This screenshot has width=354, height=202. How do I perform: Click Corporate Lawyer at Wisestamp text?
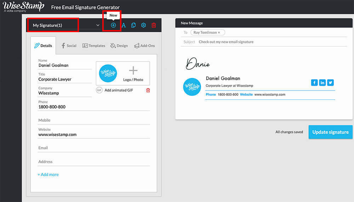229,86
